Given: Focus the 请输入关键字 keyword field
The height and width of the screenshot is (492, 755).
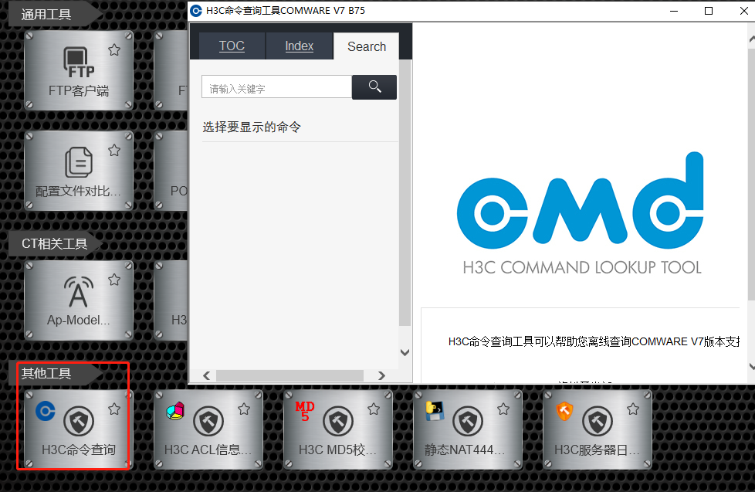Looking at the screenshot, I should [x=277, y=87].
